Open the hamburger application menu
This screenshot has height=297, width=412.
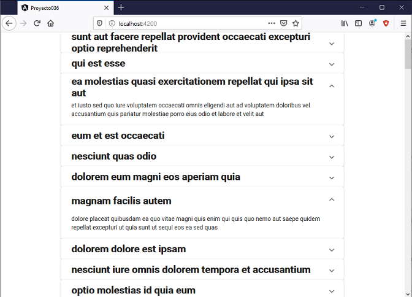click(x=403, y=23)
